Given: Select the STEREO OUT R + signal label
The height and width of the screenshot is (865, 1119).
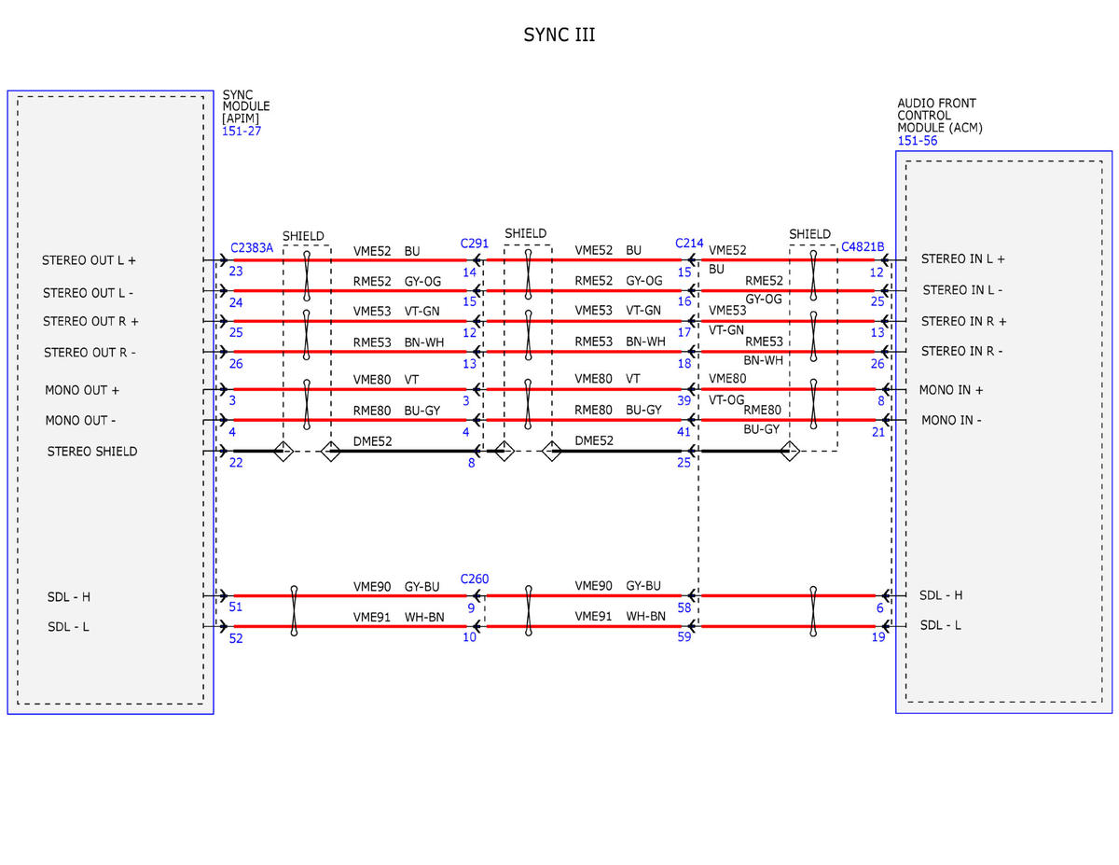Looking at the screenshot, I should (90, 322).
